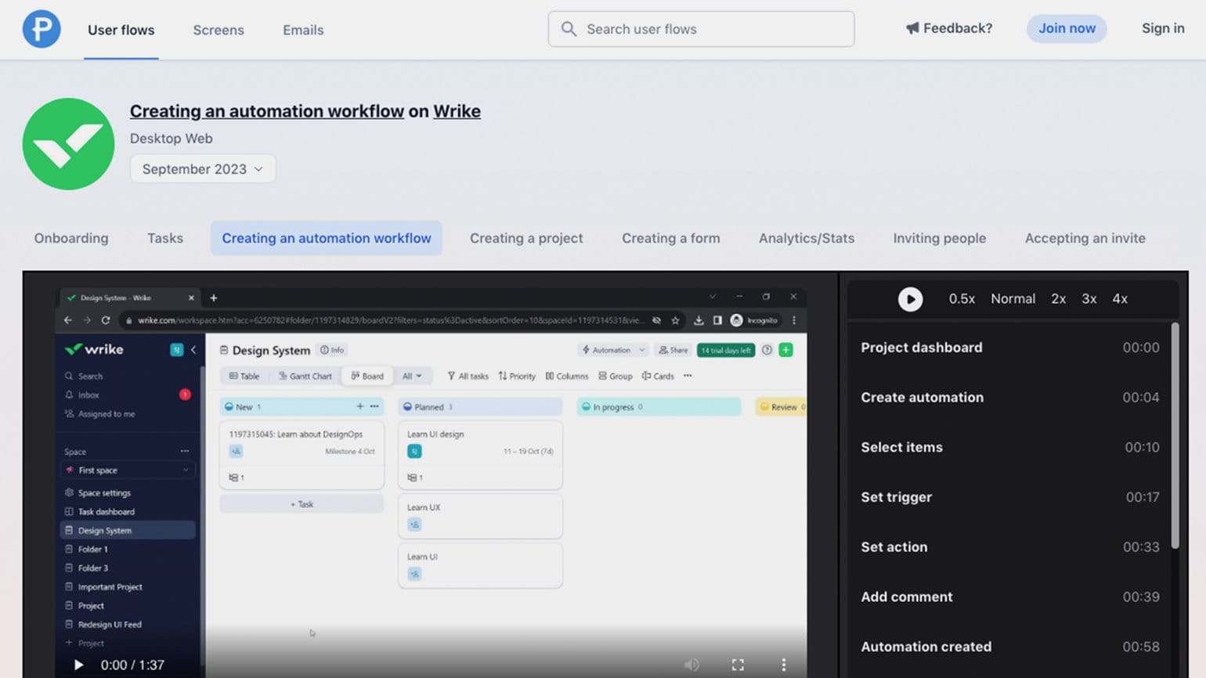Click Design System in the video sidebar

point(128,530)
